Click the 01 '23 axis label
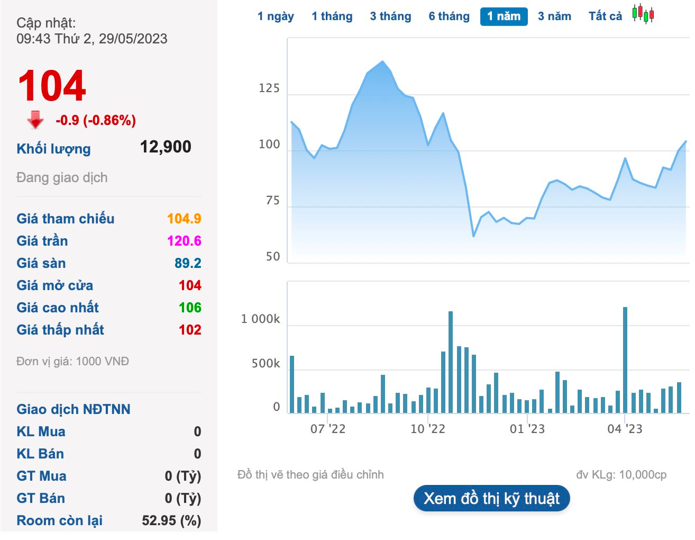 click(527, 429)
